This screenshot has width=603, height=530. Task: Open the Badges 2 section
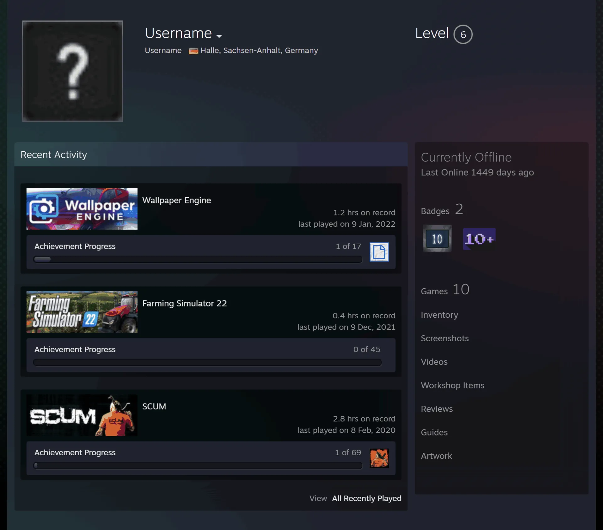click(x=442, y=209)
